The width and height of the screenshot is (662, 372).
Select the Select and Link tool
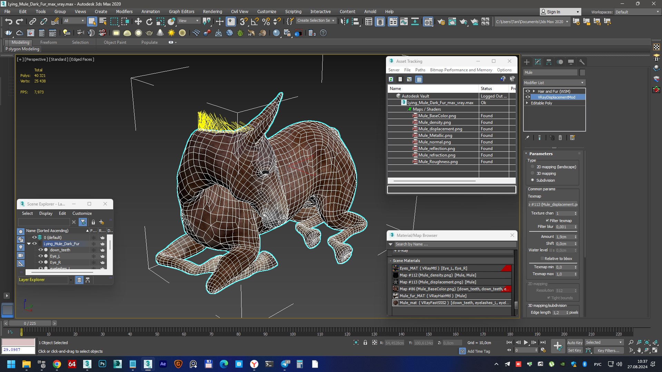pyautogui.click(x=32, y=21)
